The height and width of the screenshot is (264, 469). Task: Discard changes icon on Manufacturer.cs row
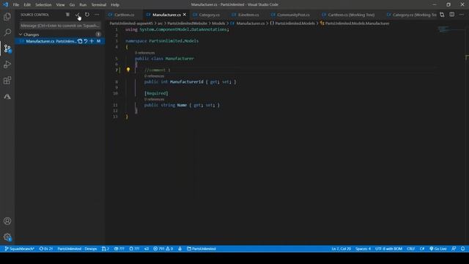tap(86, 41)
